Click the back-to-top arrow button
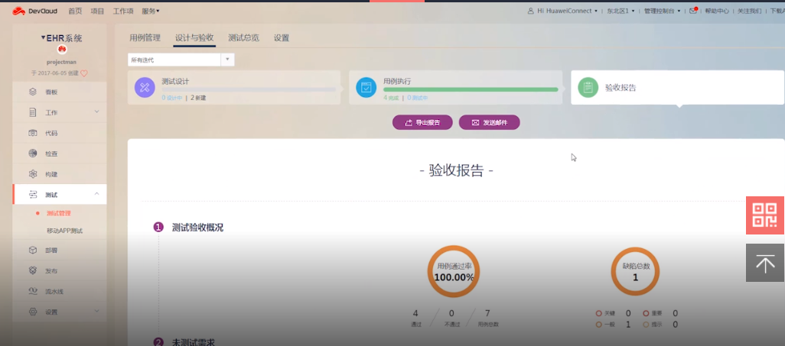 [x=765, y=263]
